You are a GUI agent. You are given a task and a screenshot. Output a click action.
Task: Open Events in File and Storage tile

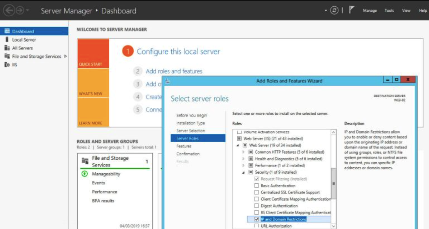pyautogui.click(x=98, y=183)
